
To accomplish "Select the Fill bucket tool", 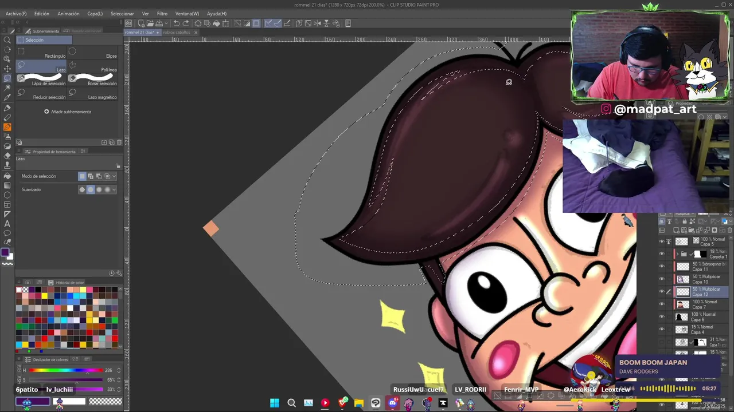I will (x=7, y=176).
